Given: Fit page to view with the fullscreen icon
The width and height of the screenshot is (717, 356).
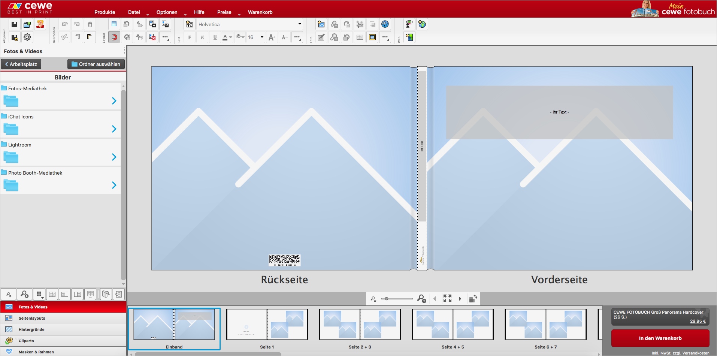Looking at the screenshot, I should coord(447,298).
